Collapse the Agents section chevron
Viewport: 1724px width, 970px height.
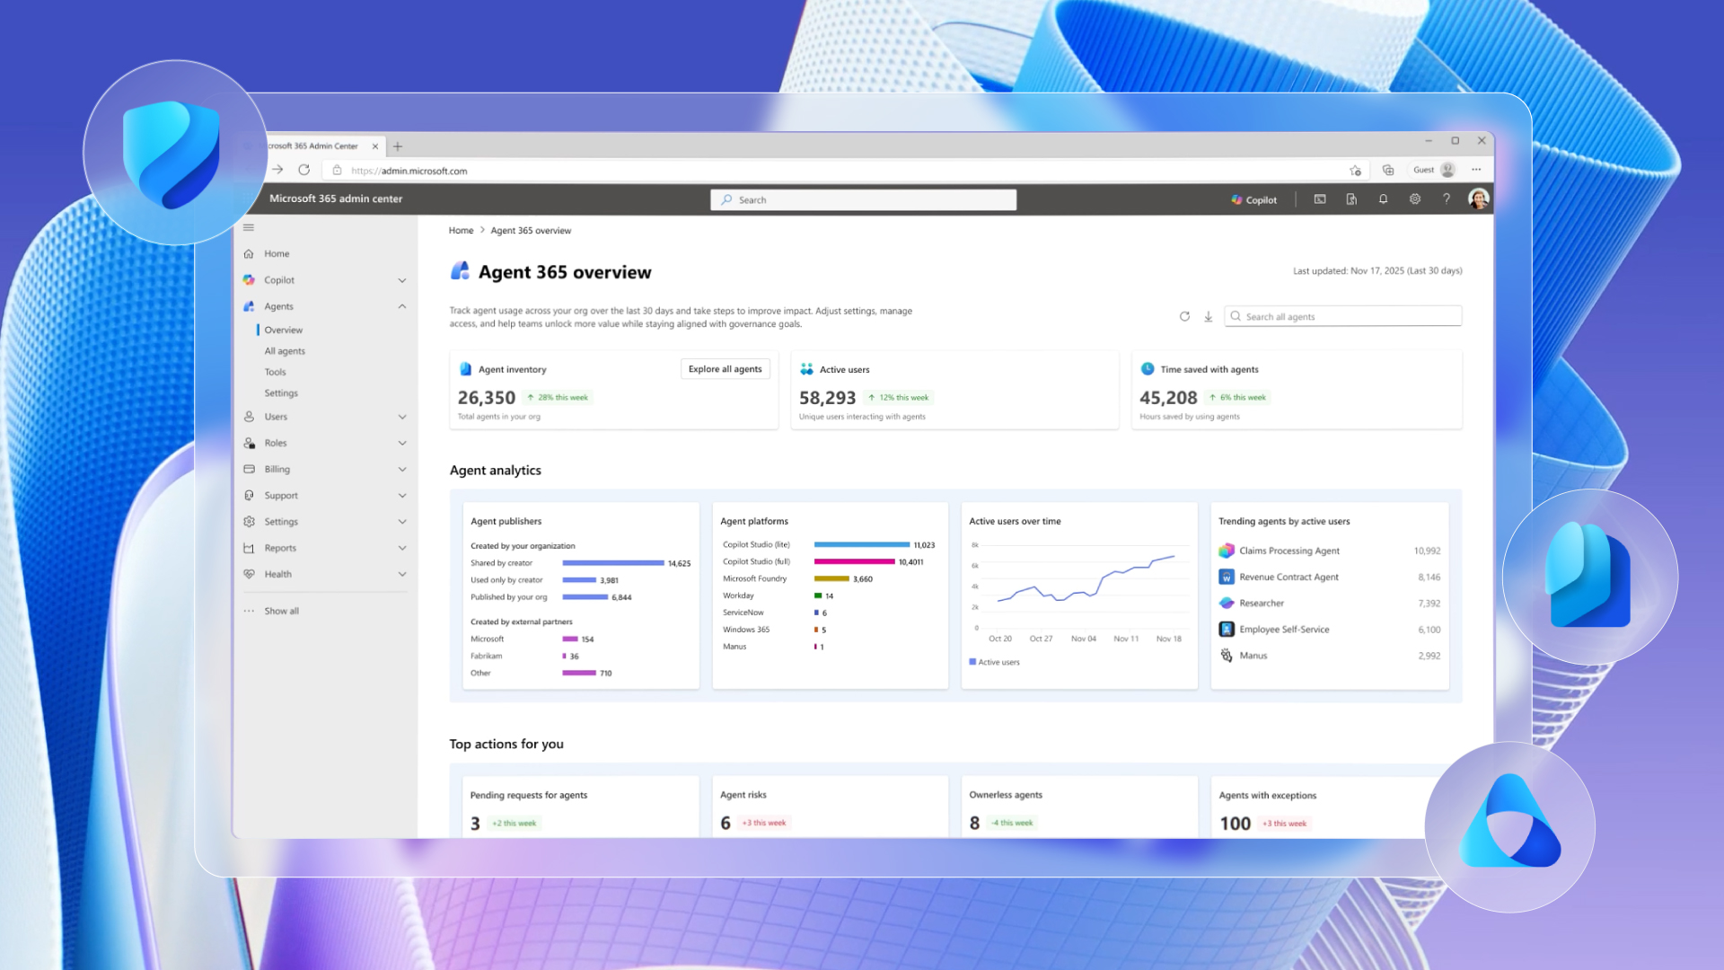click(401, 306)
